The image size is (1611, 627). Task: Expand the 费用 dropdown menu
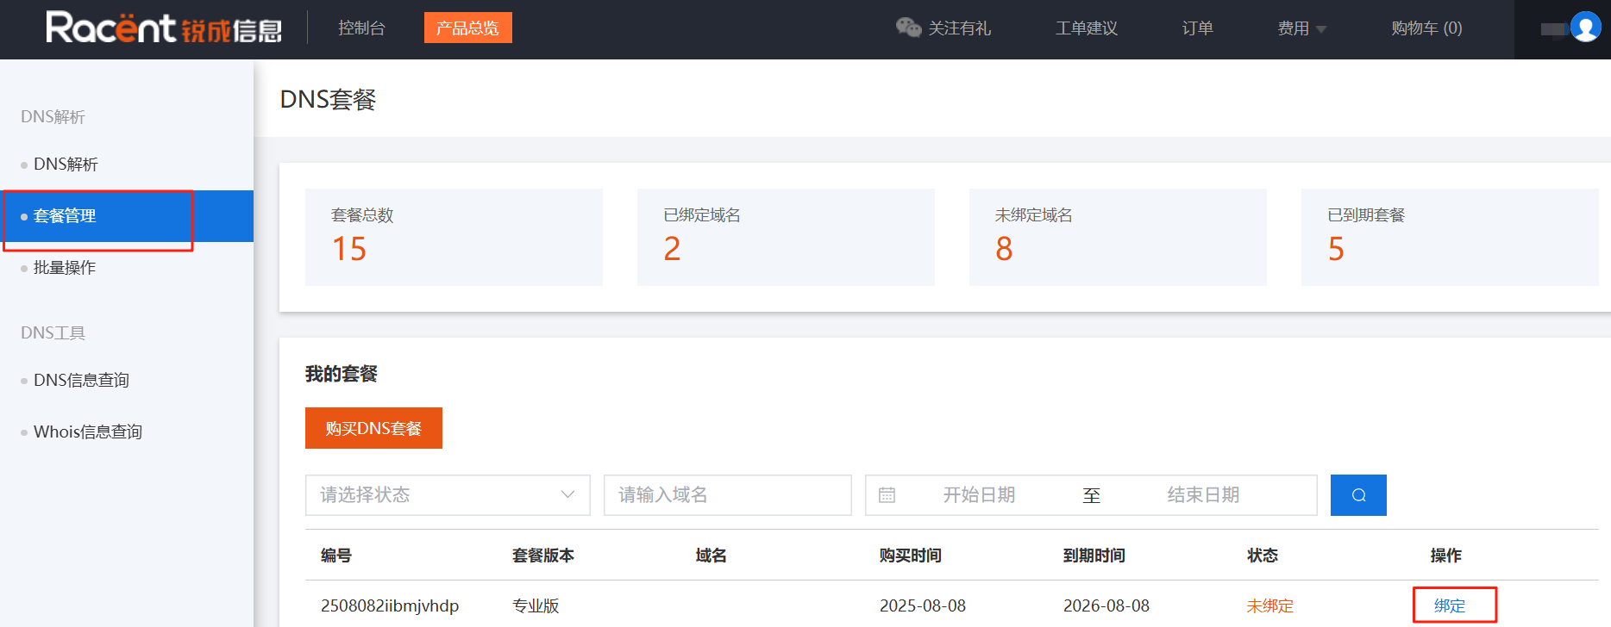[1301, 28]
